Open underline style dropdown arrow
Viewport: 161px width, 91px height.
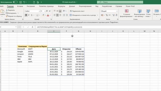coord(34,15)
